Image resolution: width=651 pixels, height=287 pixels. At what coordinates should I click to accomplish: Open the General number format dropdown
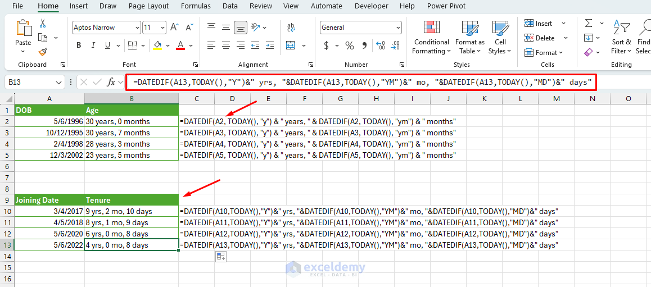click(398, 28)
